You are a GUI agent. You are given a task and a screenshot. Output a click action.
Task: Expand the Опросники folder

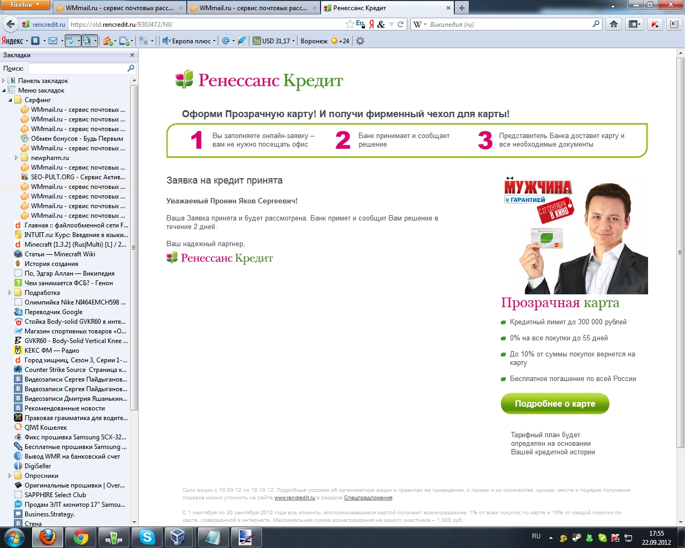pos(10,476)
